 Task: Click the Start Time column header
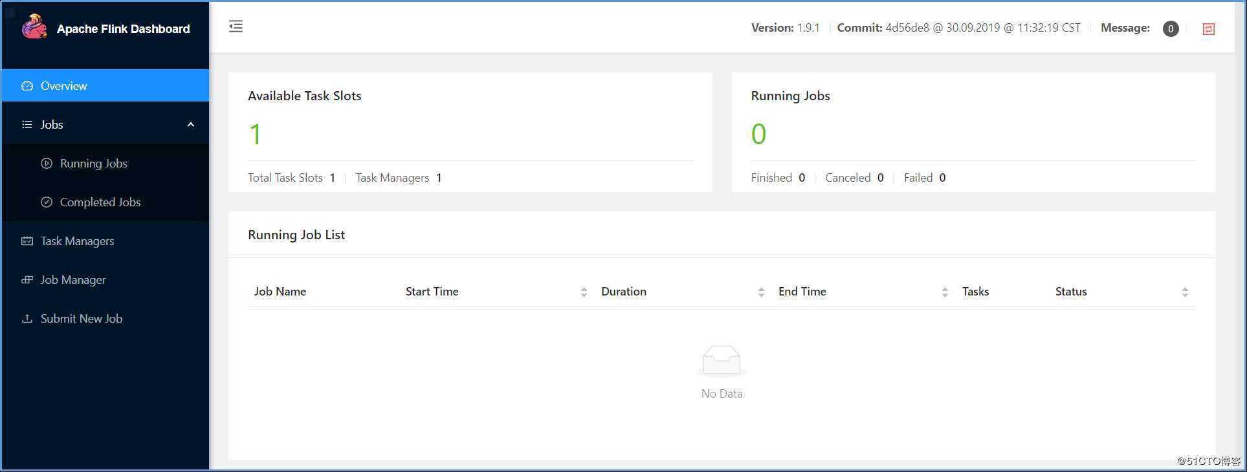point(432,292)
